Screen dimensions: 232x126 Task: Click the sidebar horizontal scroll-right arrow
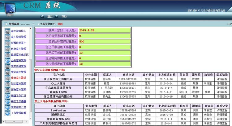27,122
